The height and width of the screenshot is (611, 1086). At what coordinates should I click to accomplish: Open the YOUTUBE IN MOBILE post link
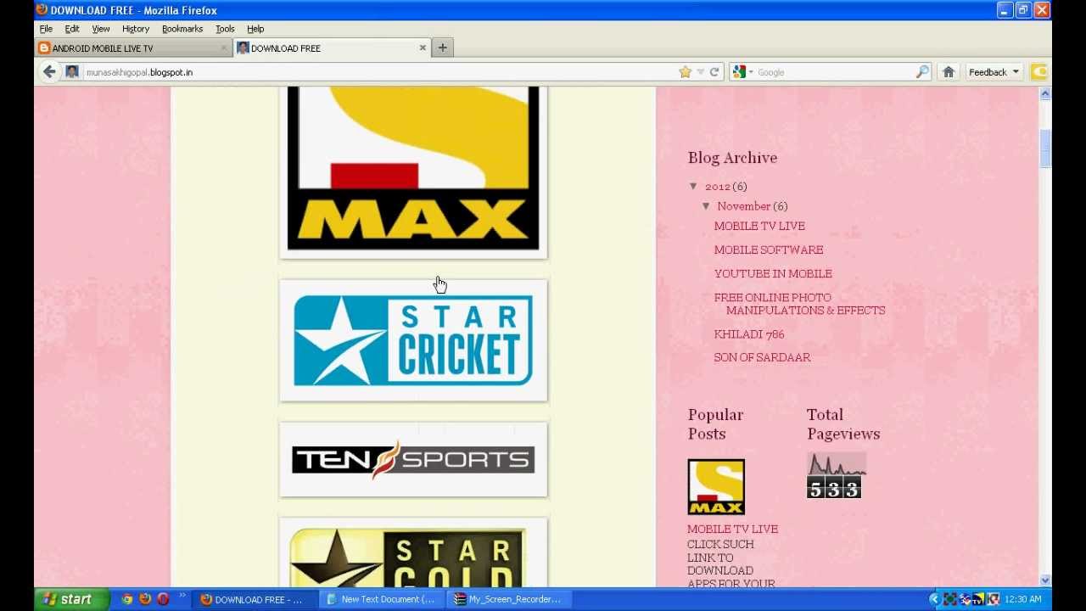pyautogui.click(x=773, y=273)
